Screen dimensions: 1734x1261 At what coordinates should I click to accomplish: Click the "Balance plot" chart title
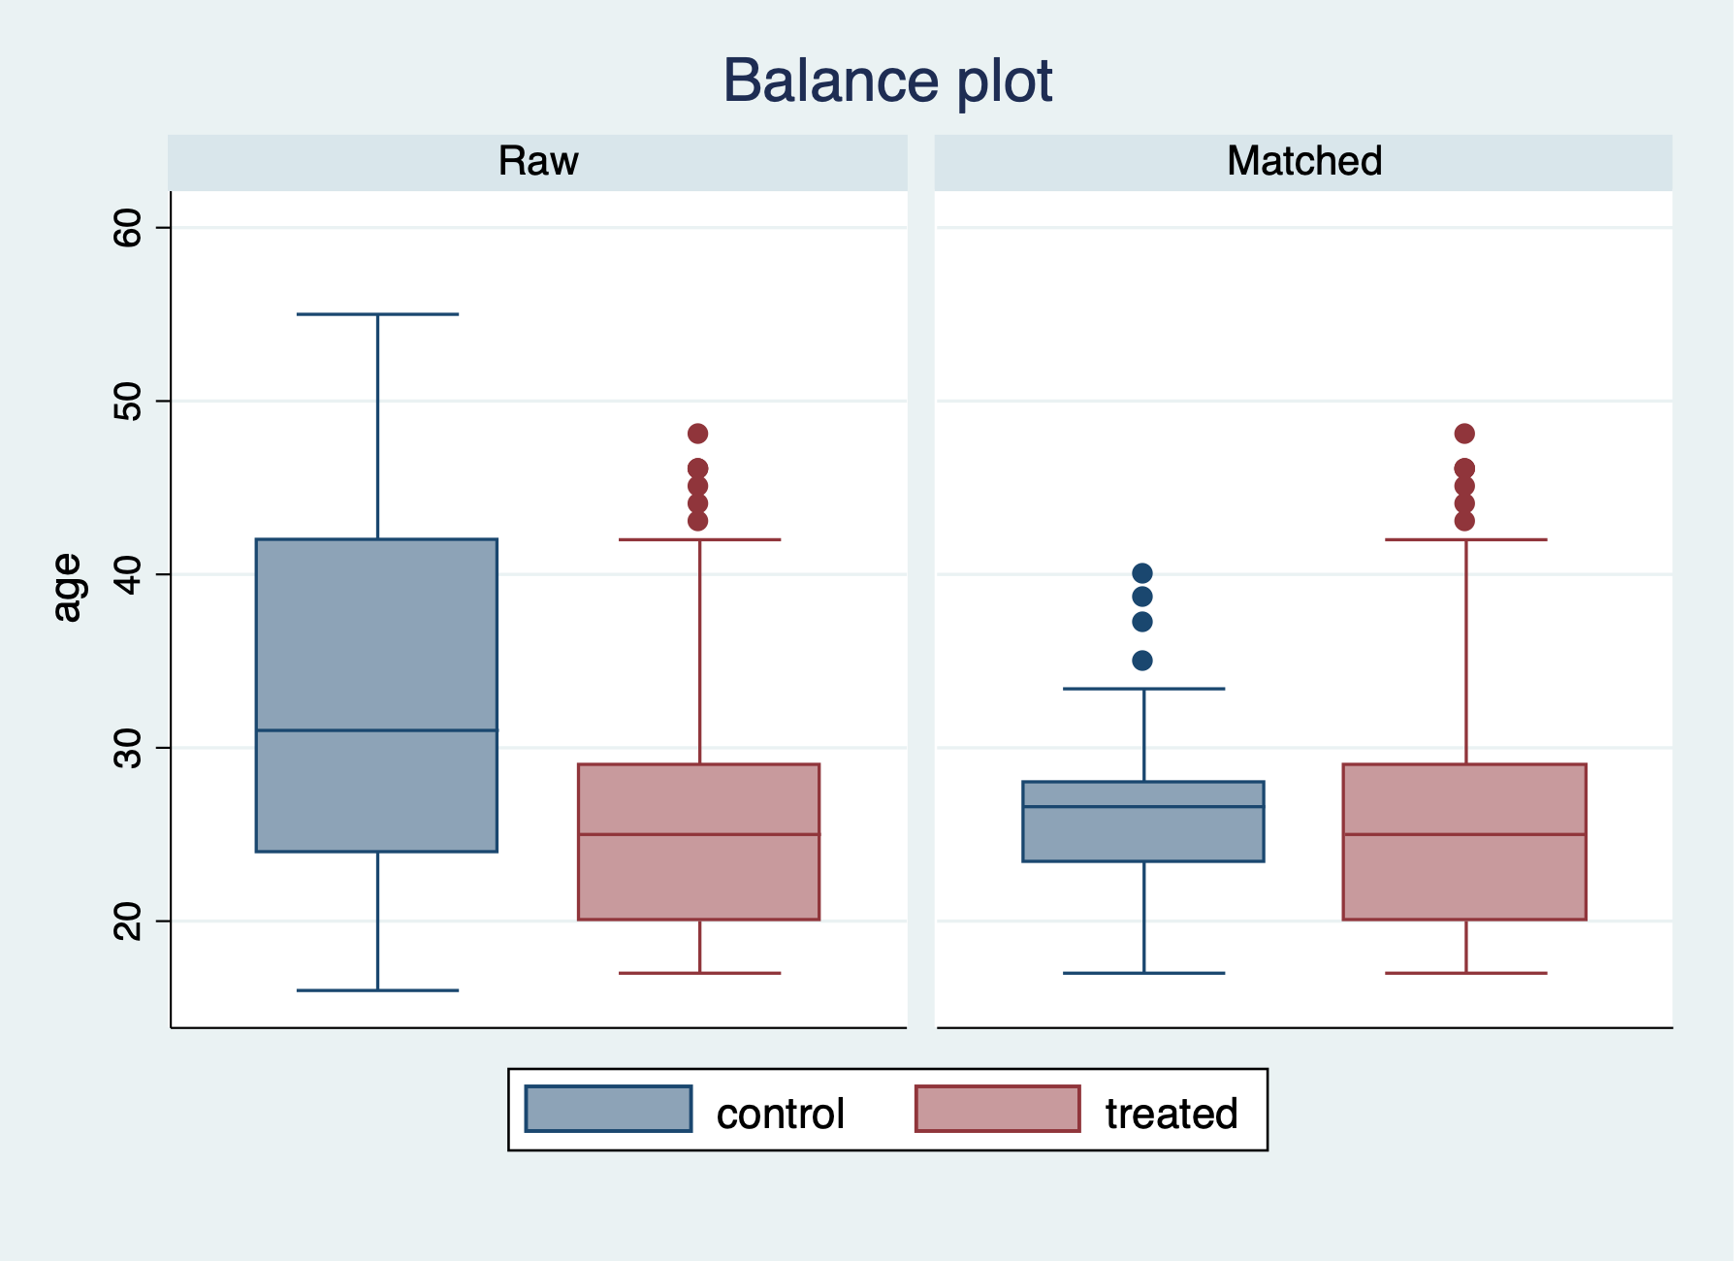tap(886, 81)
